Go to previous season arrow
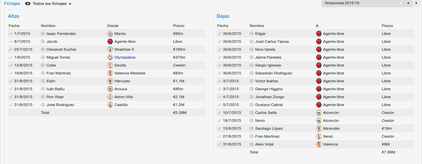This screenshot has width=422, height=164. click(408, 3)
